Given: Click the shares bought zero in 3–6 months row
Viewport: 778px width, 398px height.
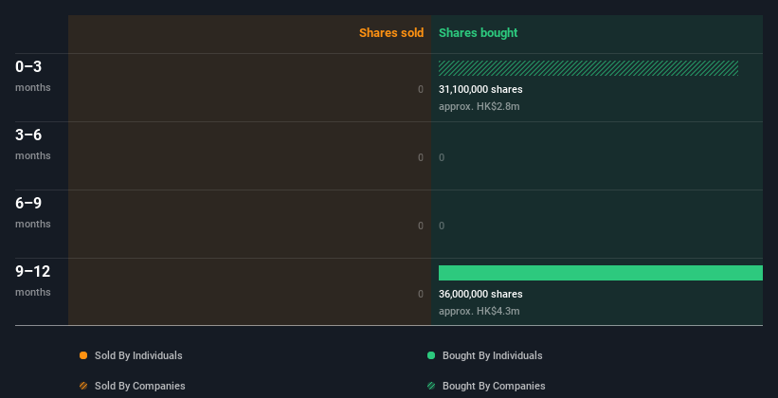Looking at the screenshot, I should [442, 157].
